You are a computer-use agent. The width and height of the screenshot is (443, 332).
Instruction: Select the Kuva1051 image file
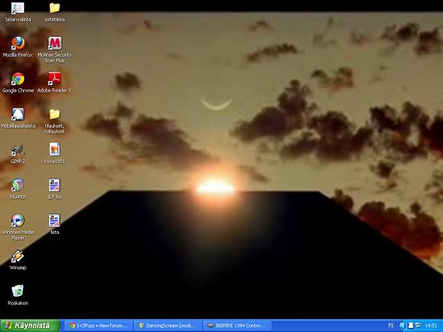tap(54, 151)
